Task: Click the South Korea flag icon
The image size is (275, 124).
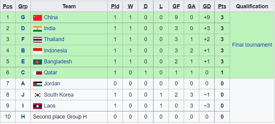Action: coord(37,95)
